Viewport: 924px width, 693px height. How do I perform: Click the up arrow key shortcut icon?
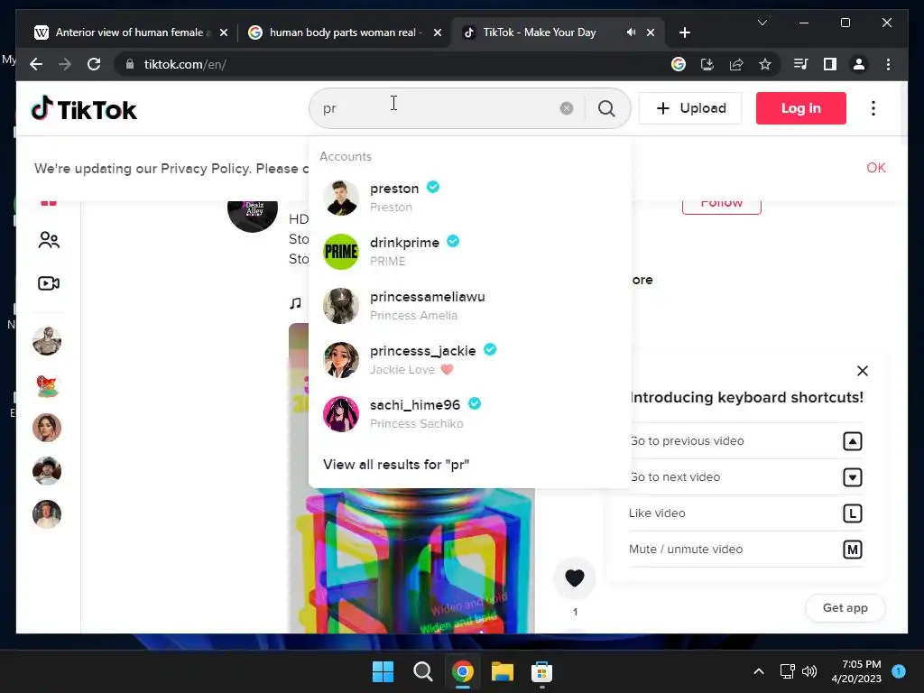coord(852,441)
